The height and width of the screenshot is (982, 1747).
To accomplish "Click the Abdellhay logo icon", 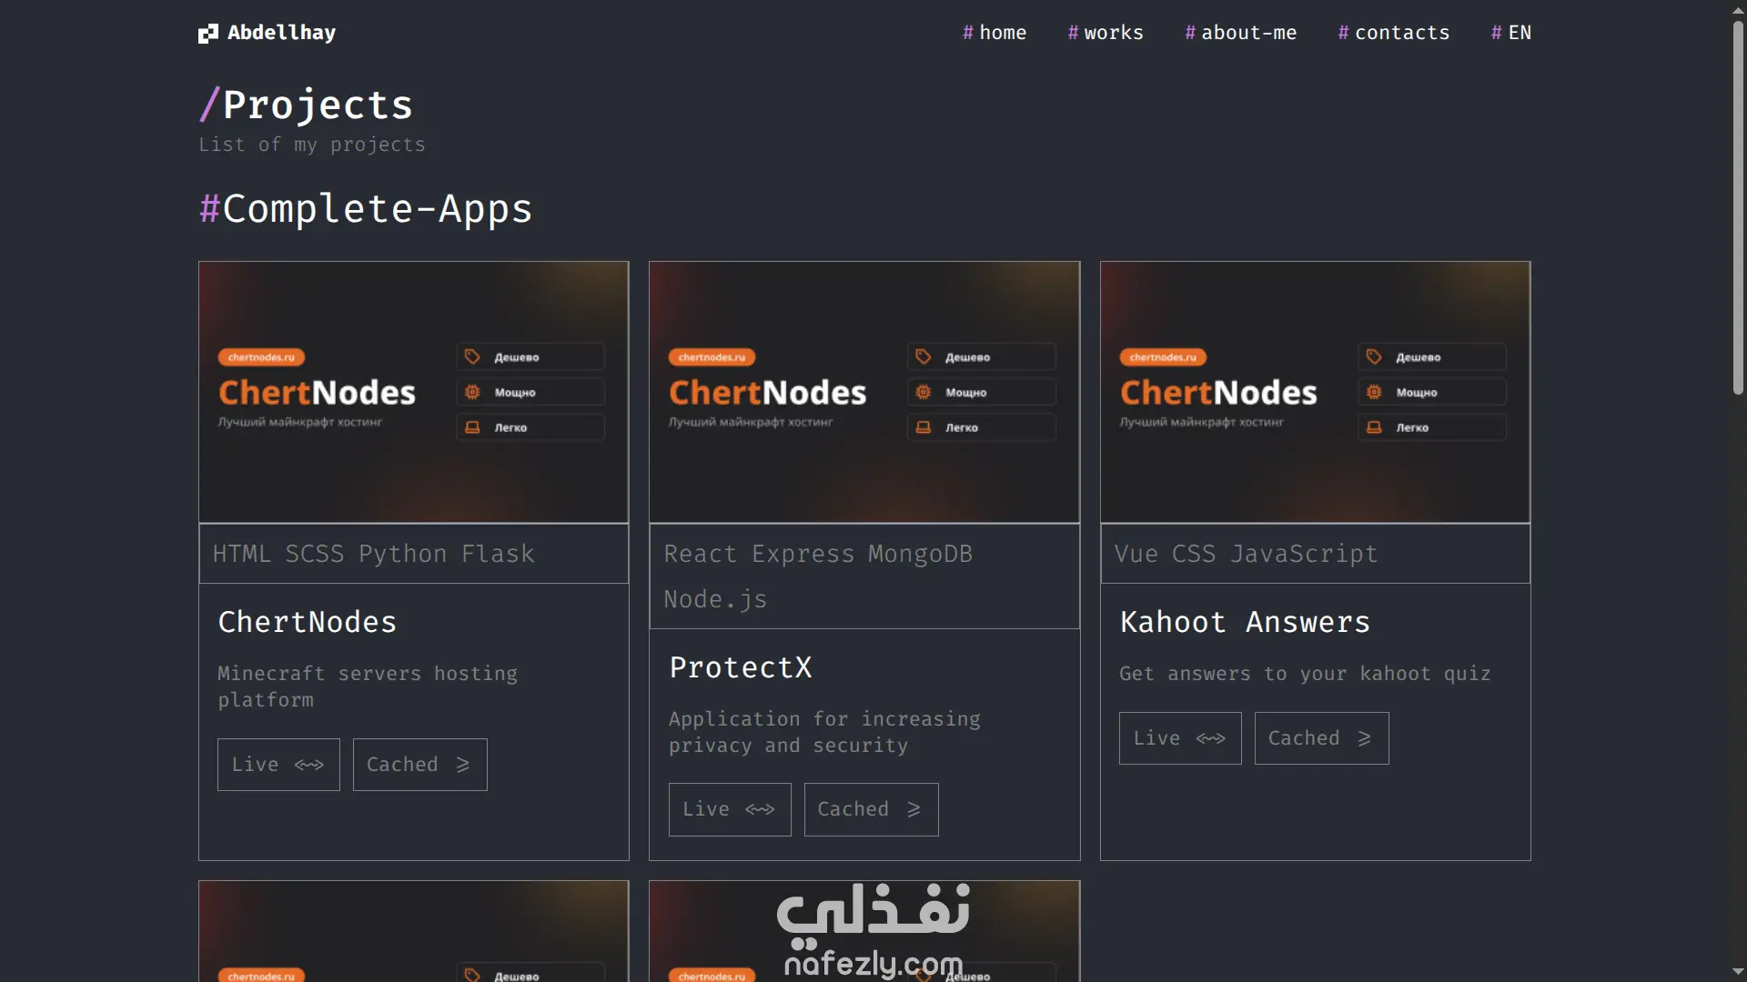I will 208,34.
